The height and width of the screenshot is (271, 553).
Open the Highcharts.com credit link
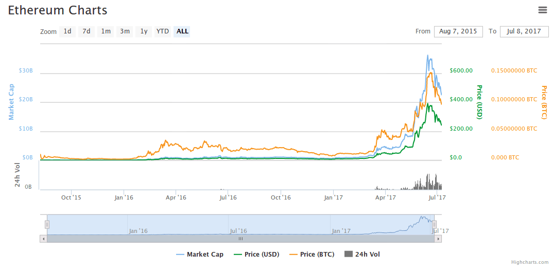(x=530, y=262)
